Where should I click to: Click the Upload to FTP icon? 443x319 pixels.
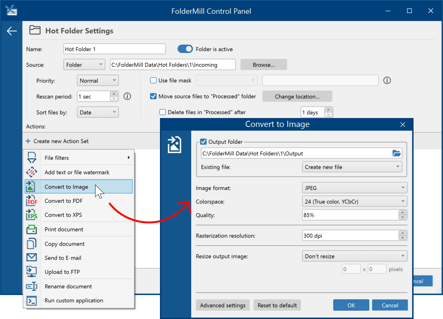(x=32, y=272)
